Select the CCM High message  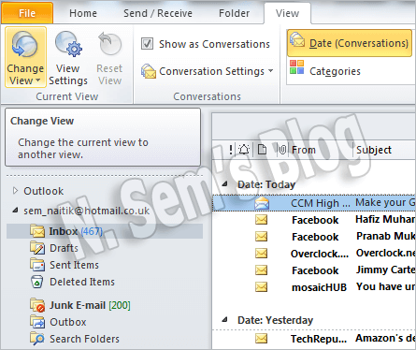(x=314, y=203)
